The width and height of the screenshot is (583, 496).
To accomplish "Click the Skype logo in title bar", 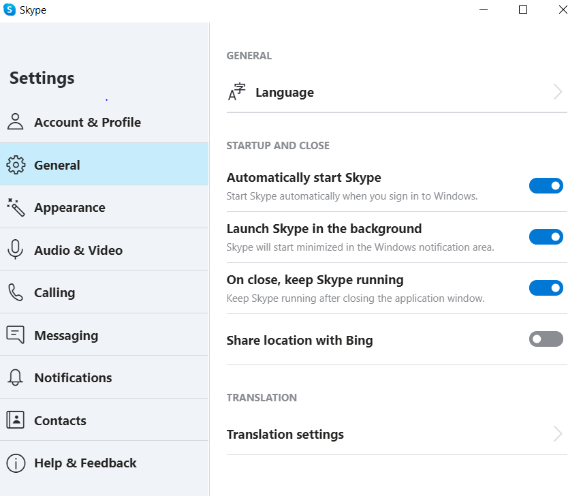I will pyautogui.click(x=10, y=10).
